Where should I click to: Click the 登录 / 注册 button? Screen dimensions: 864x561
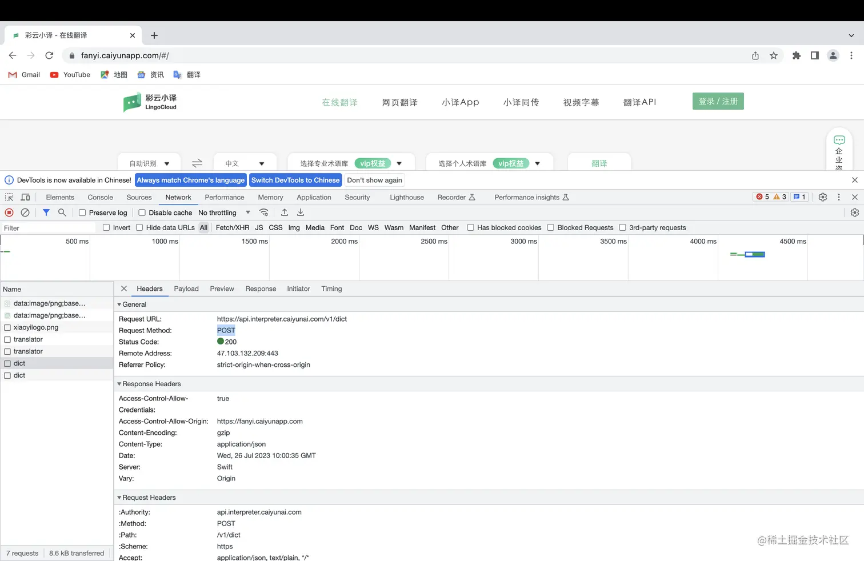click(x=718, y=101)
